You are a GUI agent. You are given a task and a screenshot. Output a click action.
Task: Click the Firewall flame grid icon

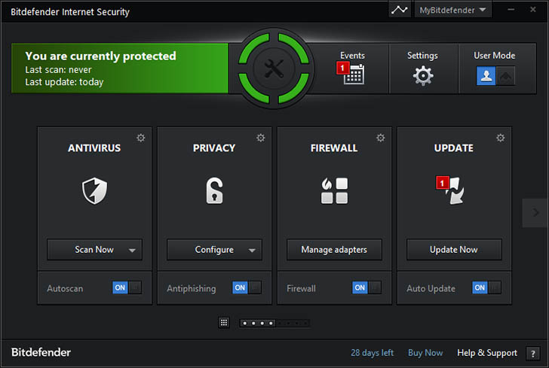(334, 190)
